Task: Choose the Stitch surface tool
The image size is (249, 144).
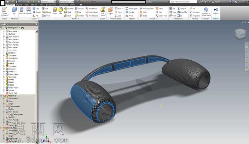Action: tap(143, 12)
